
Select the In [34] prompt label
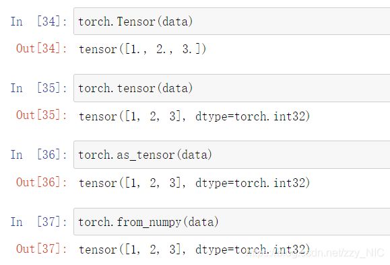click(x=39, y=22)
